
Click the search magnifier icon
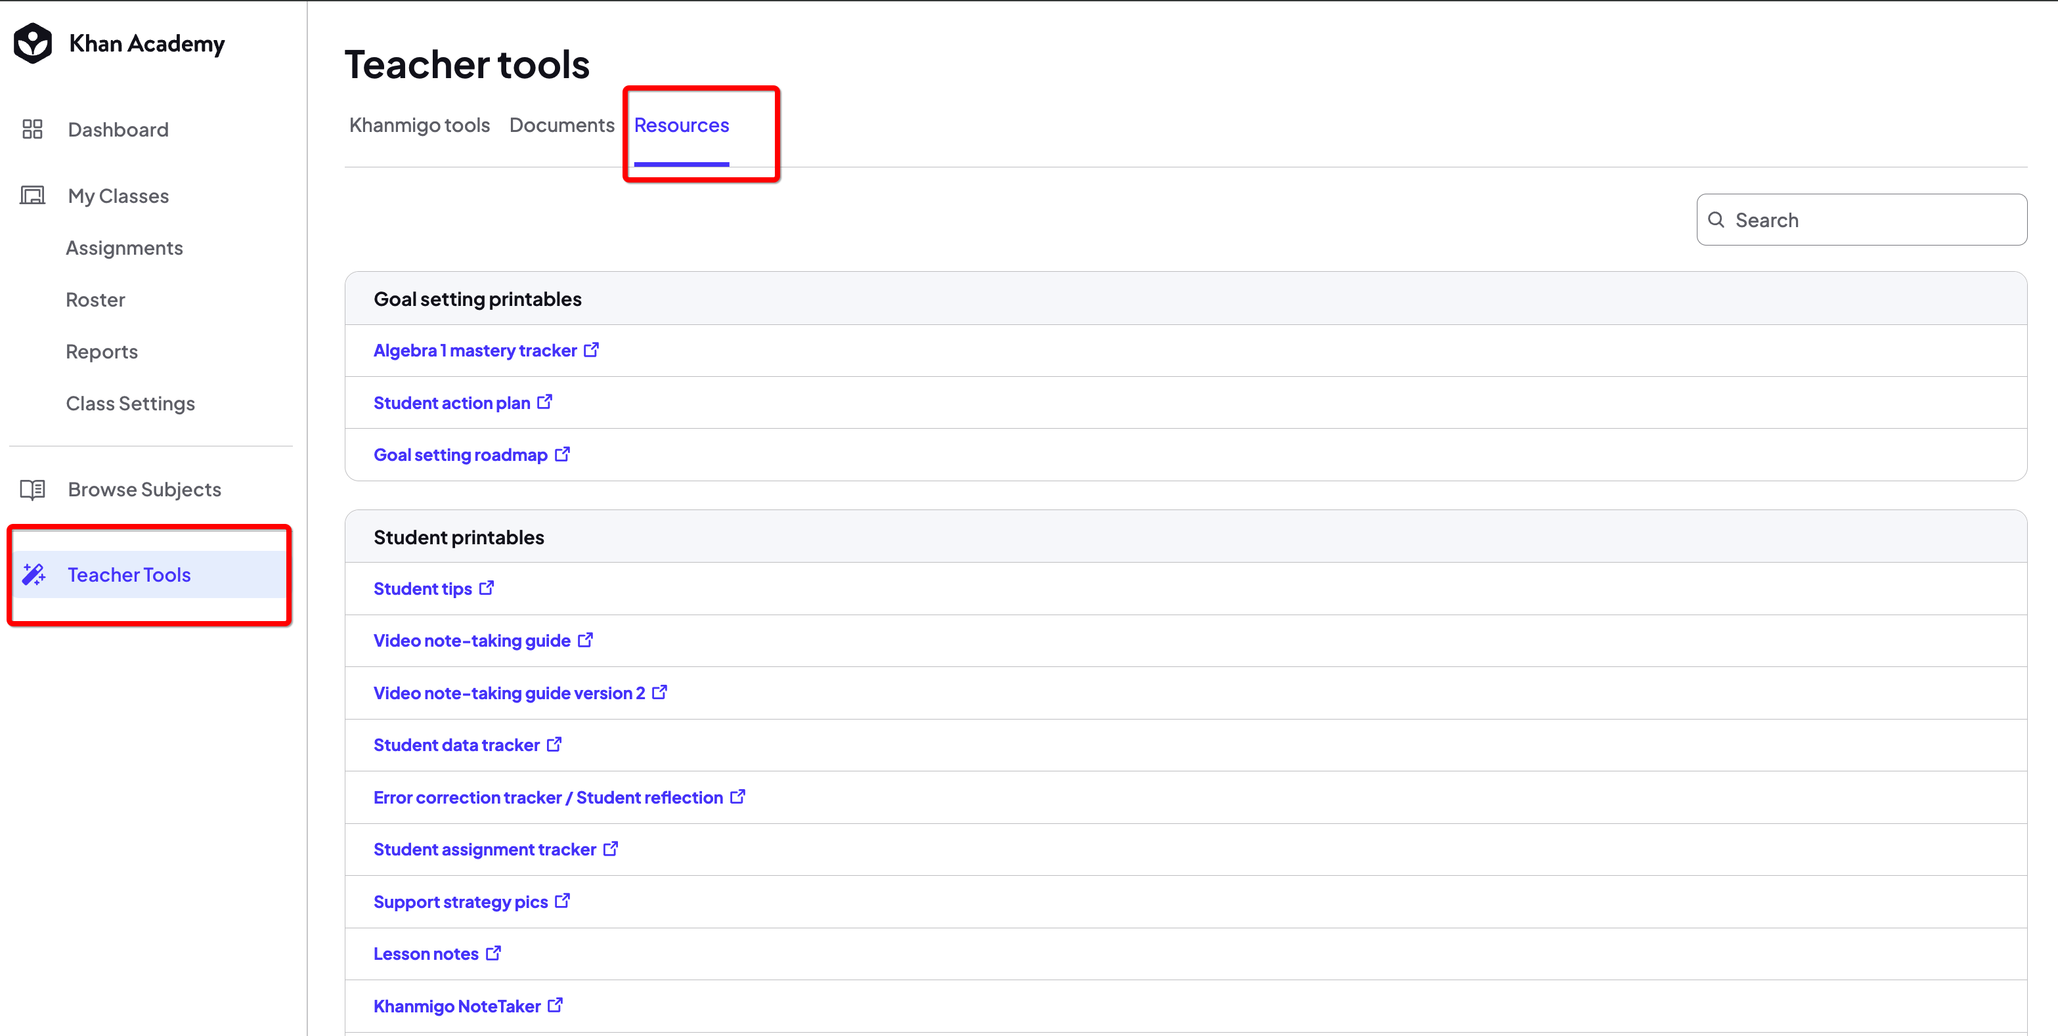pos(1715,220)
